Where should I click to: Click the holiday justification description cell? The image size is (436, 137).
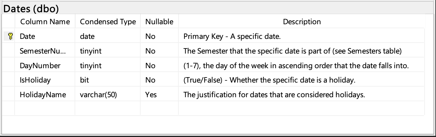pos(274,95)
